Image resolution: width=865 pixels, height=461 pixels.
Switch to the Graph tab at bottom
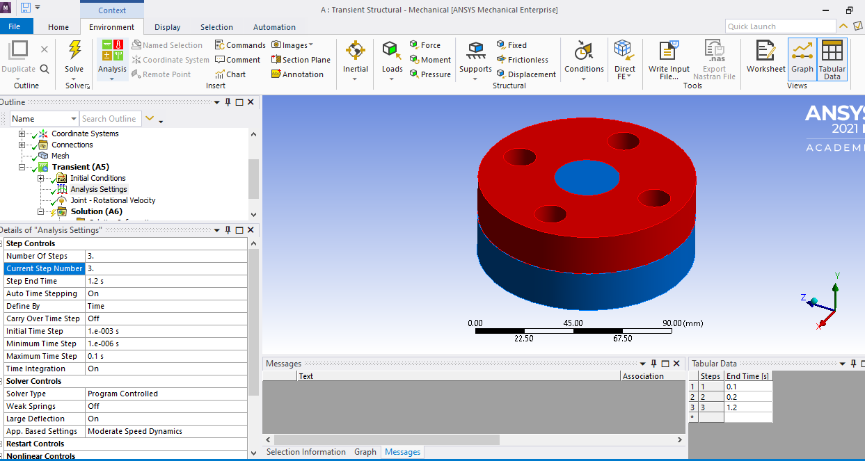[365, 452]
